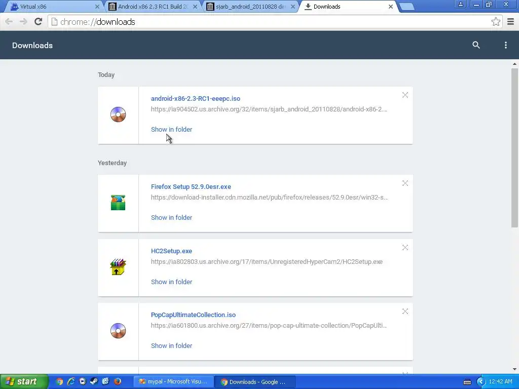Screen dimensions: 519x389
Task: Open the android-x86-2.3-RC1-eeepc.iso file link
Action: [196, 99]
